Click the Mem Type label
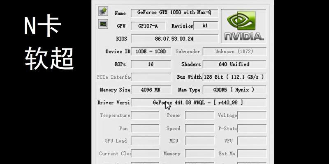The width and height of the screenshot is (329, 164). tap(189, 90)
